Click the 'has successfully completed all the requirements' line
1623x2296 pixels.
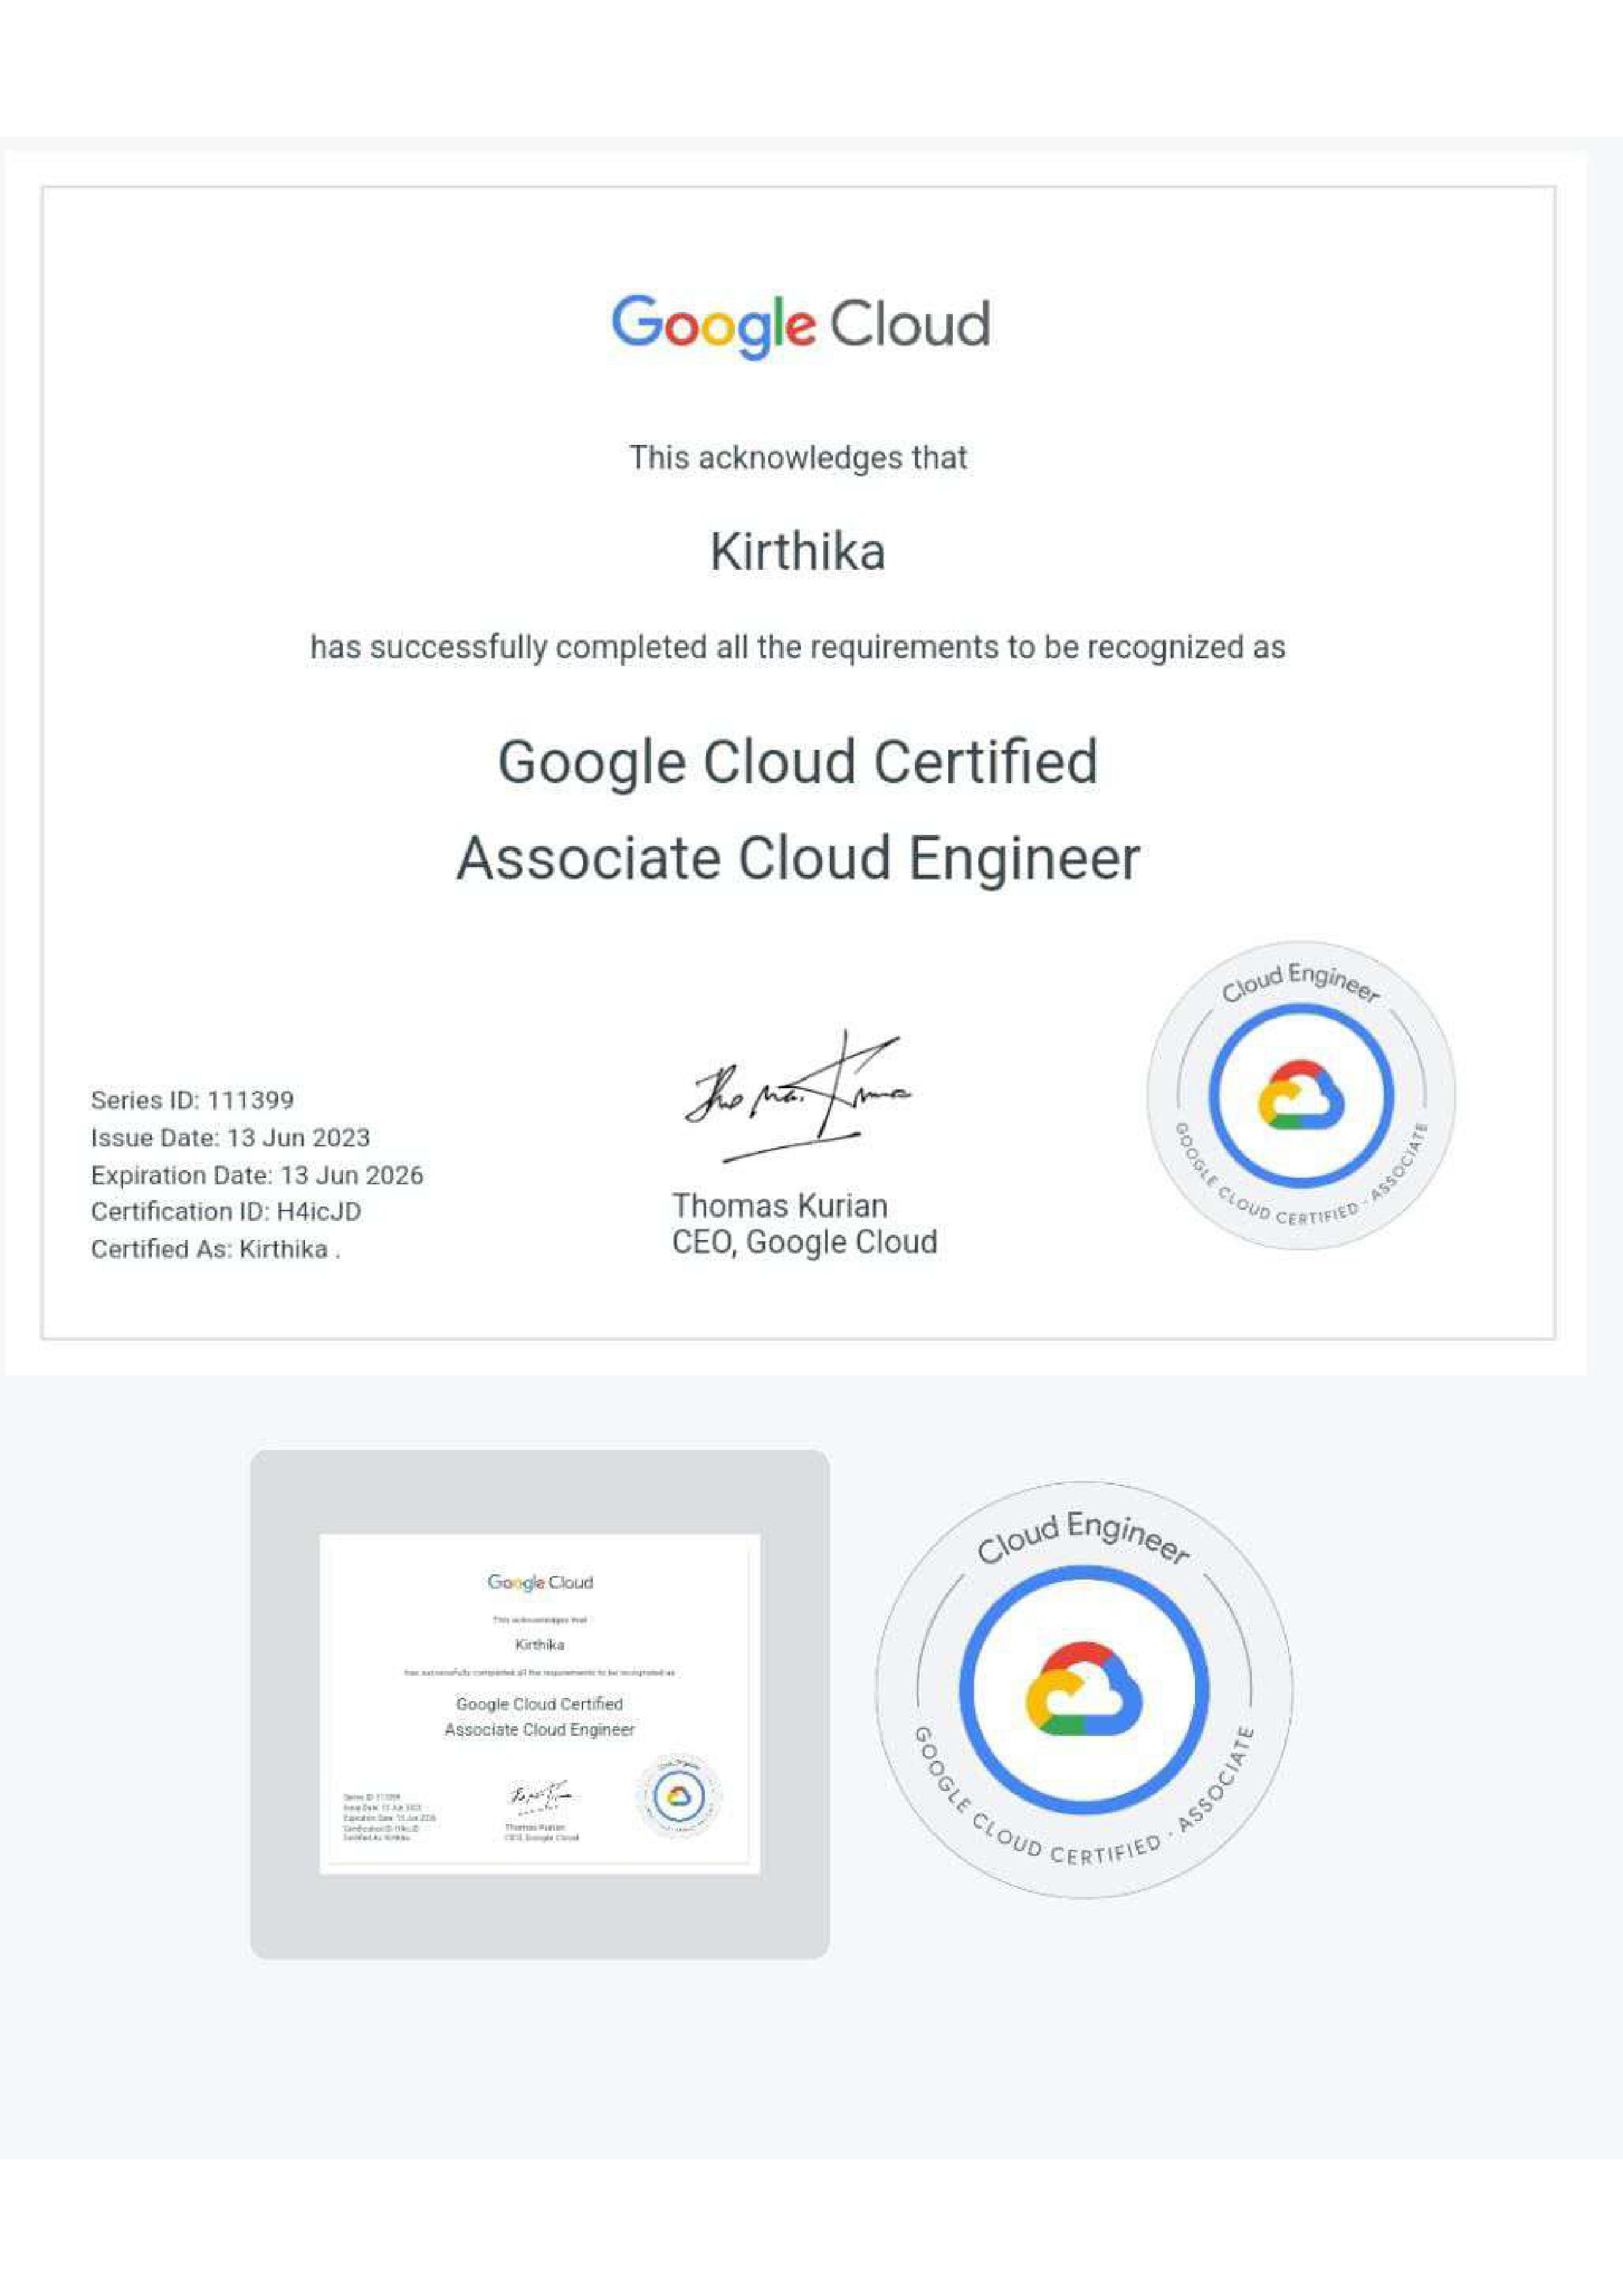click(797, 647)
